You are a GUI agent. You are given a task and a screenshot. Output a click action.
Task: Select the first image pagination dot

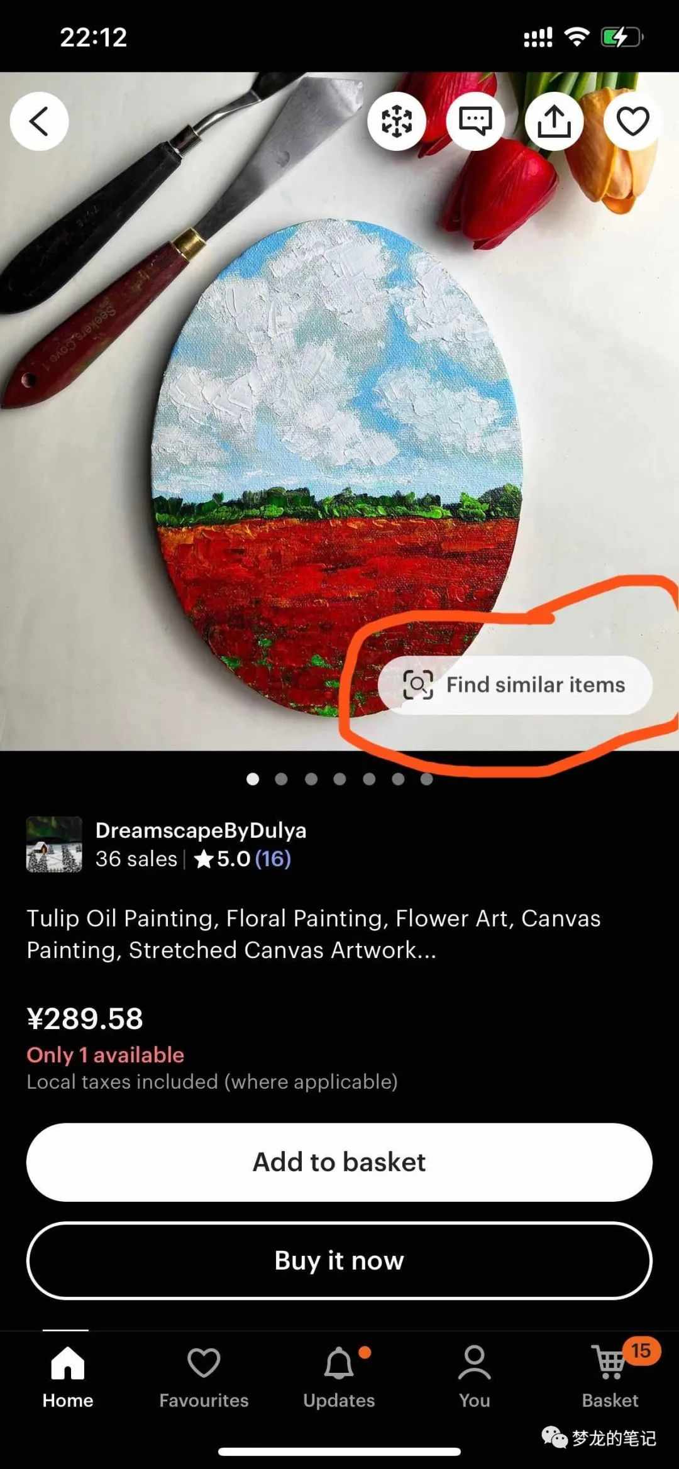point(253,779)
